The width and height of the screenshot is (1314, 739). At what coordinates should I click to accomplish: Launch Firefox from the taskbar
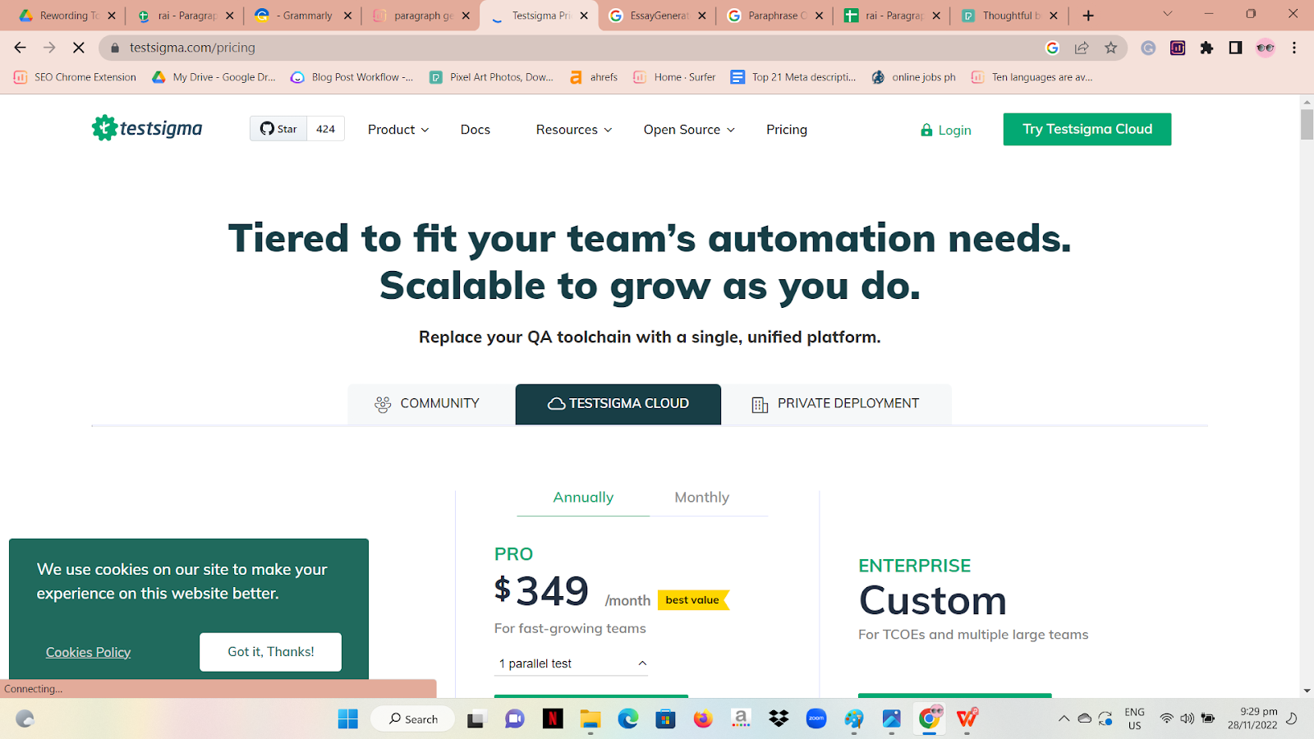(703, 719)
